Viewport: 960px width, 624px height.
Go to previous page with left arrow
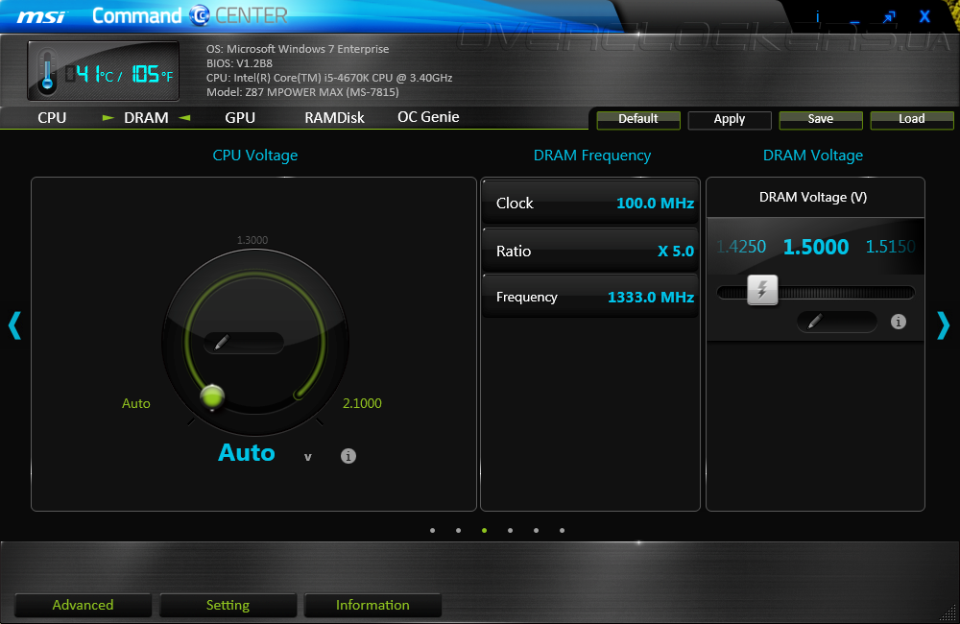14,325
